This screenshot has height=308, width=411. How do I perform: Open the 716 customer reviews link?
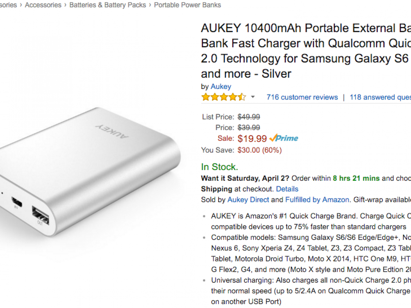pyautogui.click(x=302, y=97)
